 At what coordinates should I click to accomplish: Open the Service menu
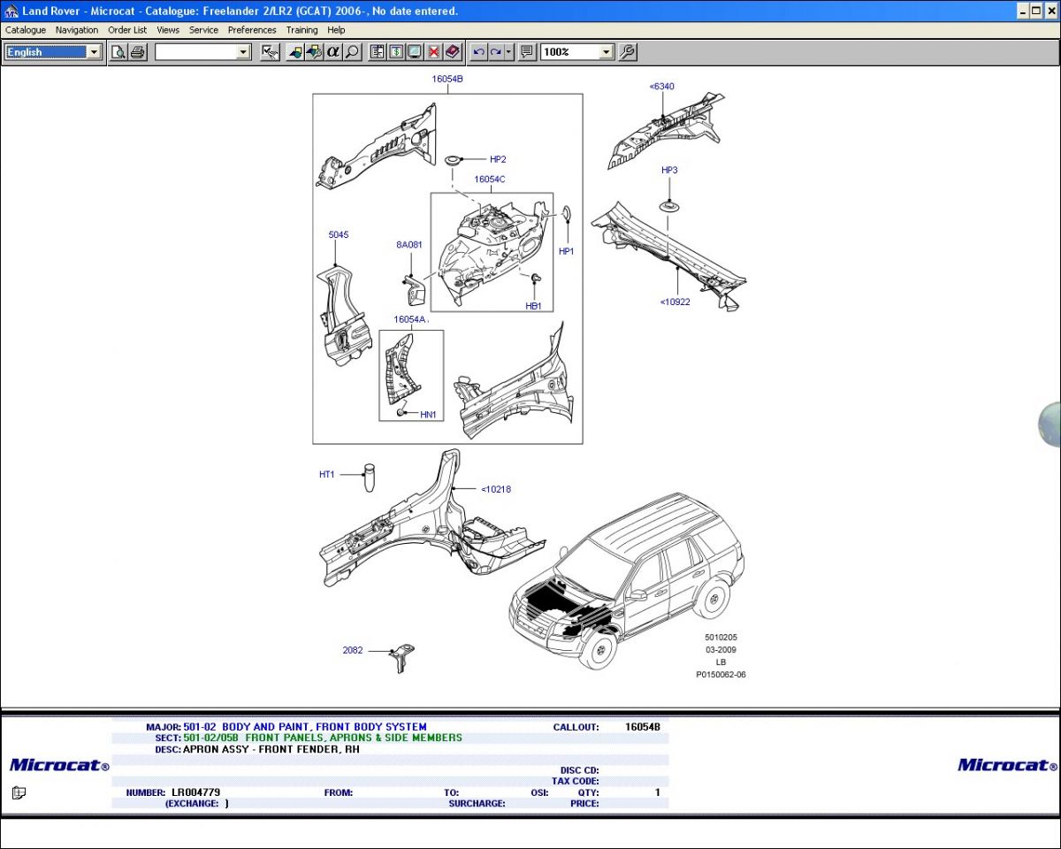203,30
